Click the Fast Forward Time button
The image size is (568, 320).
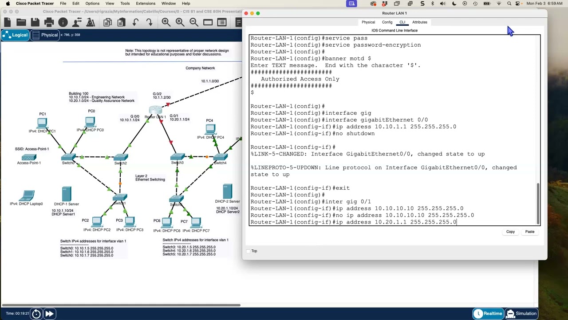pyautogui.click(x=49, y=314)
